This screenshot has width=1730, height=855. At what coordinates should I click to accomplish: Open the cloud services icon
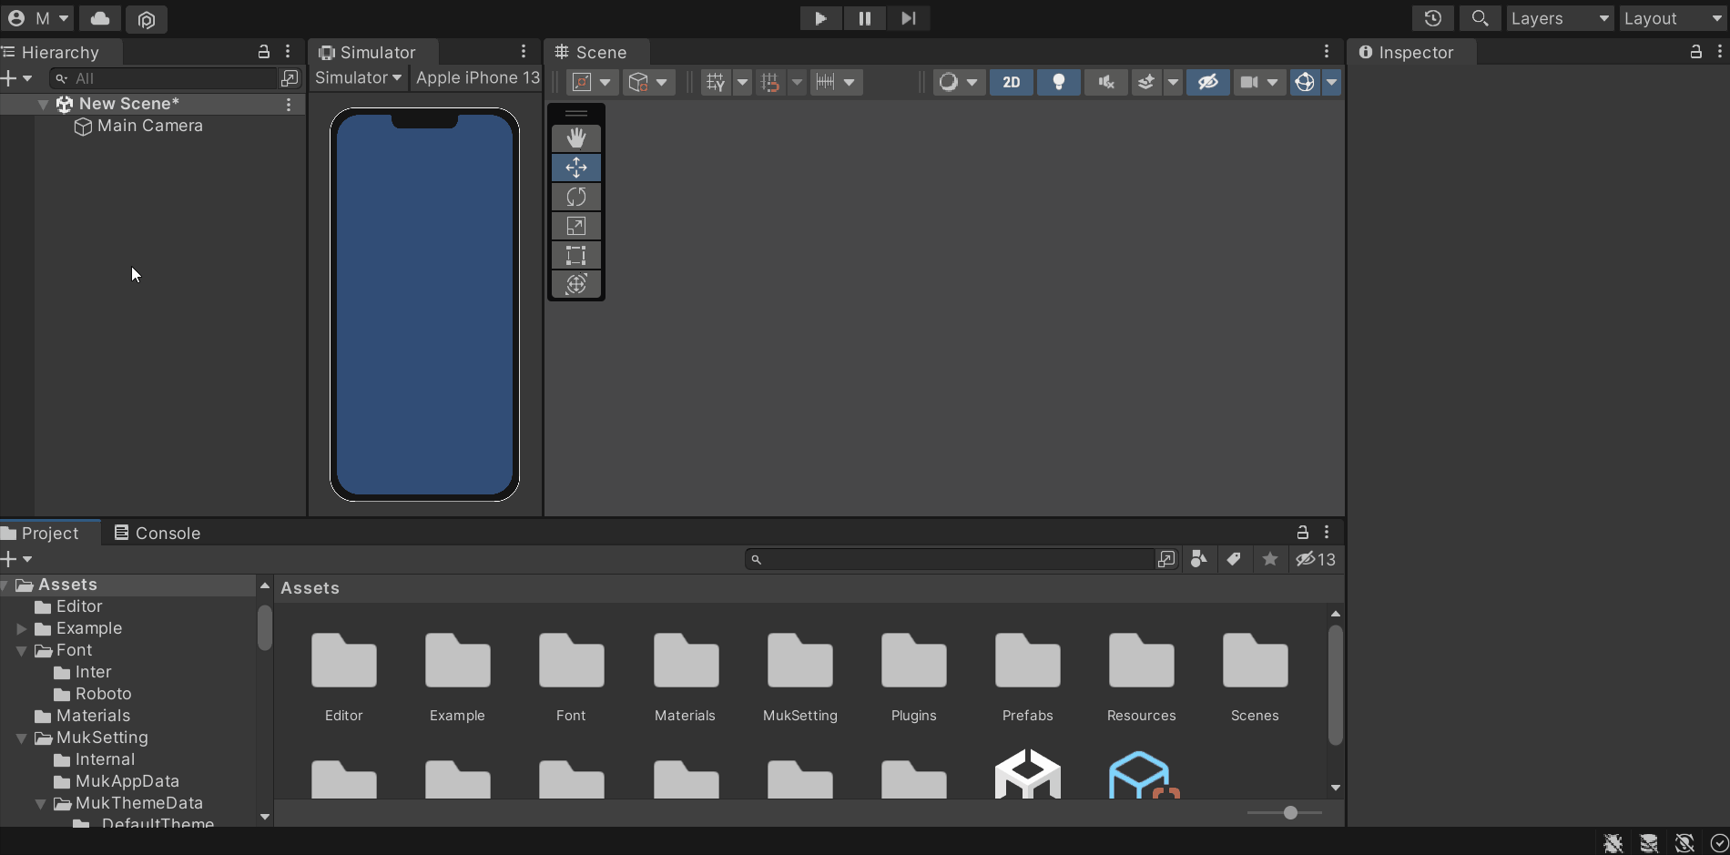point(100,18)
